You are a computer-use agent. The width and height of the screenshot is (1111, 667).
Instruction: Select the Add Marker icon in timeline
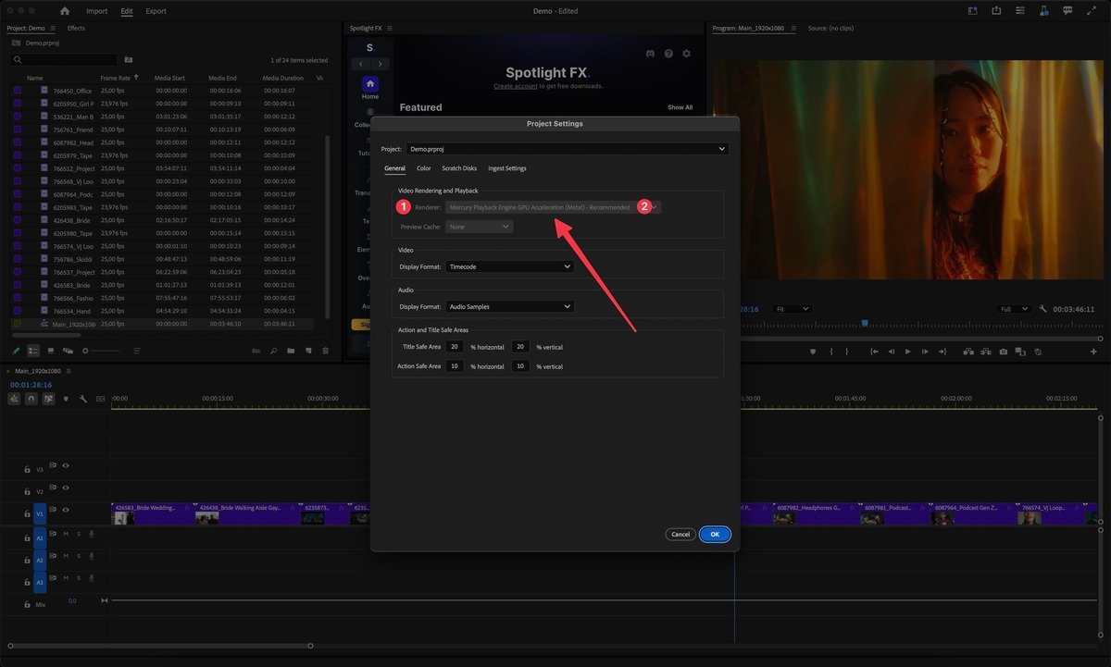pos(66,399)
